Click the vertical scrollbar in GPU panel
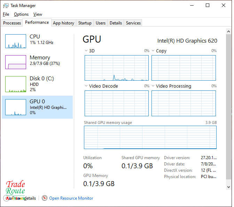 click(228, 105)
